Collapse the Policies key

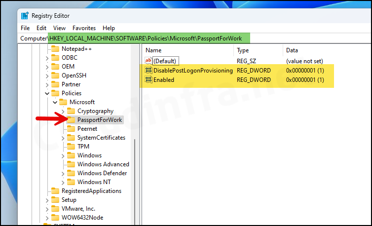click(x=47, y=94)
